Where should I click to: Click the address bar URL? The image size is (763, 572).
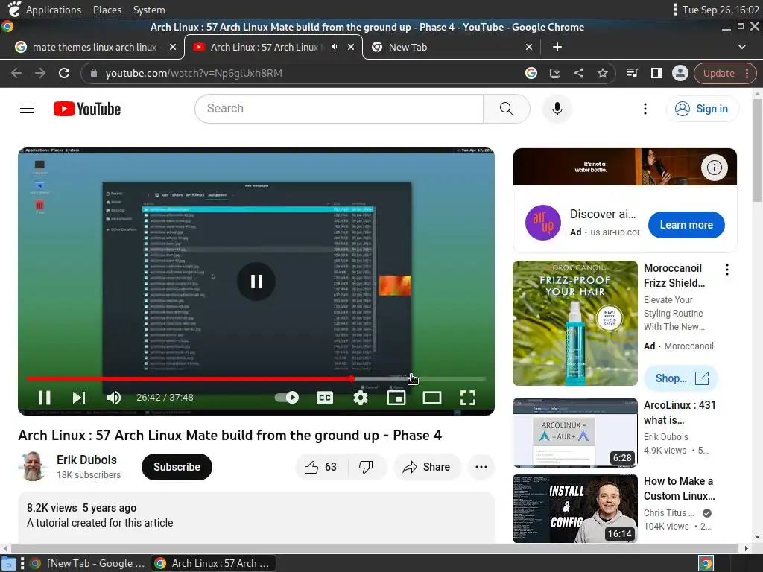[x=194, y=73]
